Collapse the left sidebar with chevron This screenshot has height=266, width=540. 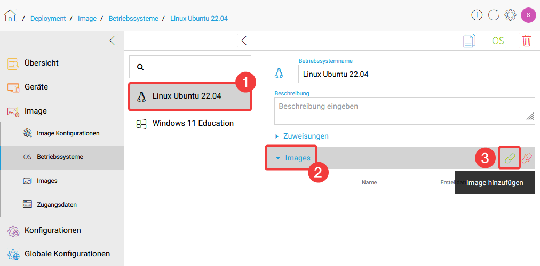[112, 41]
